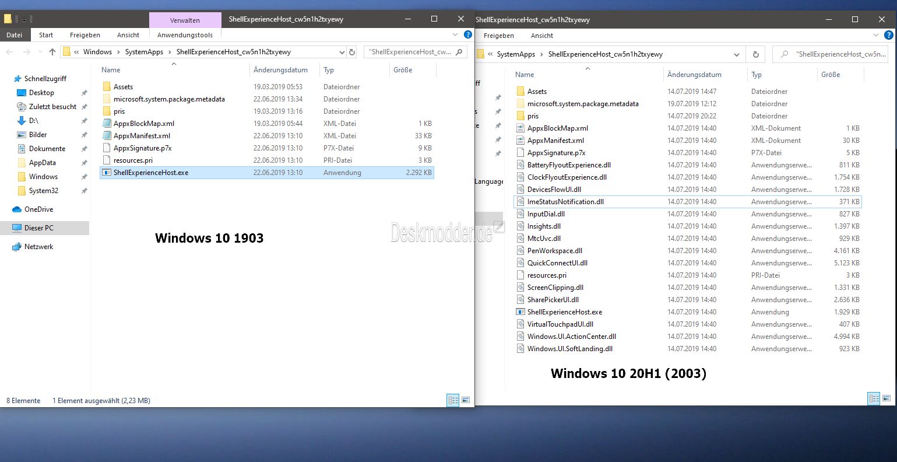897x462 pixels.
Task: Refresh the right window's folder view
Action: click(756, 54)
